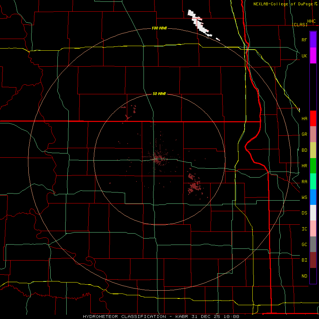Viewport: 319px width, 319px height.
Task: Click the purple RF color swatch
Action: click(313, 39)
